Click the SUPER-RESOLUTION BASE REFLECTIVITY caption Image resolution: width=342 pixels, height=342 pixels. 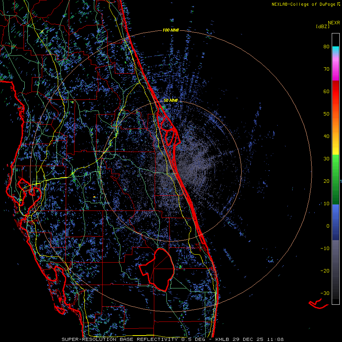[120, 339]
